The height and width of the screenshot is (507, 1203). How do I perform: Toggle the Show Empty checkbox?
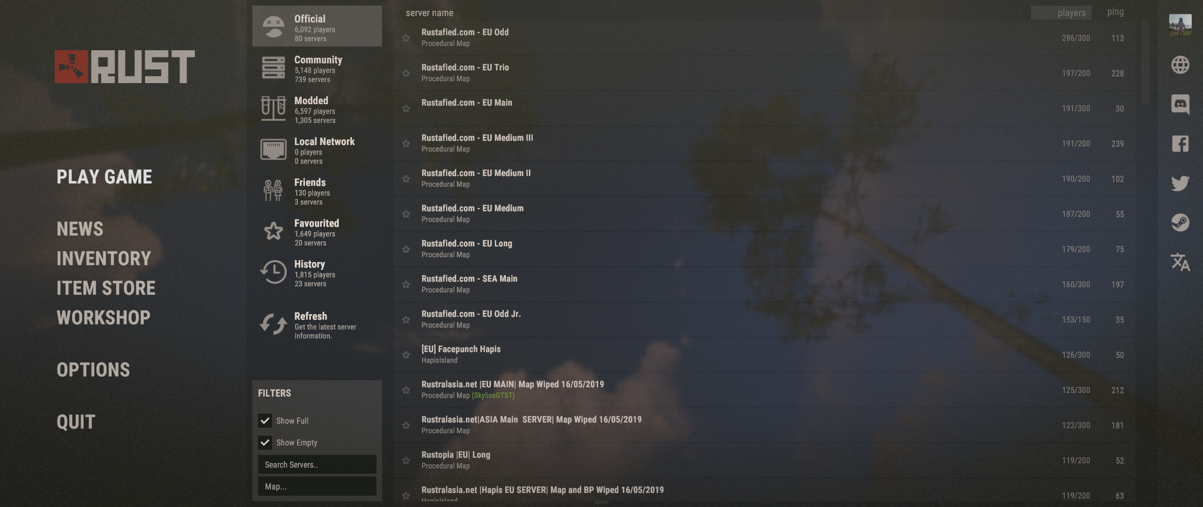pyautogui.click(x=265, y=442)
